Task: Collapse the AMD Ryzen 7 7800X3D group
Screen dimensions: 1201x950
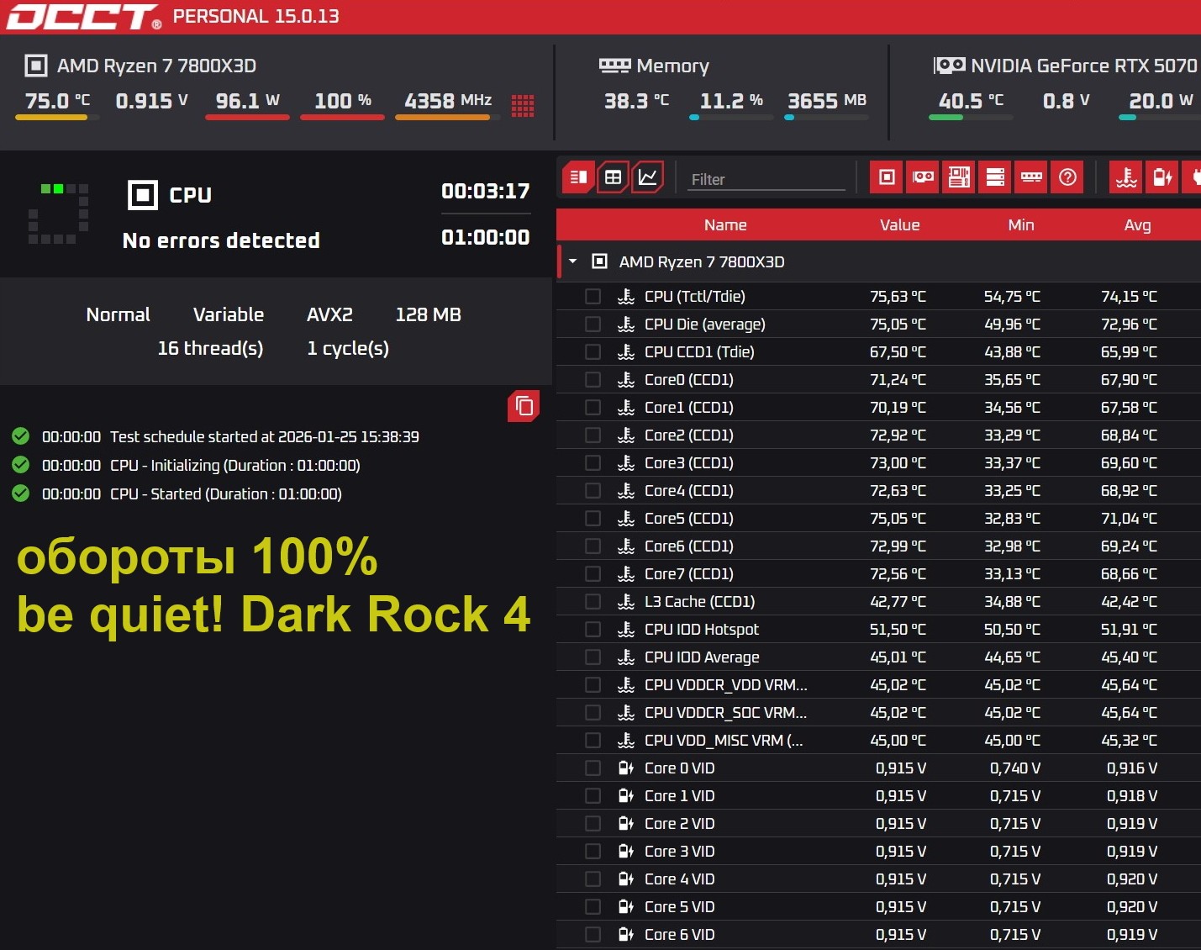Action: 573,261
